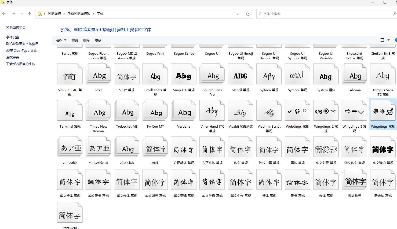Change view with the view icon button
397x229 pixels.
pos(382,40)
